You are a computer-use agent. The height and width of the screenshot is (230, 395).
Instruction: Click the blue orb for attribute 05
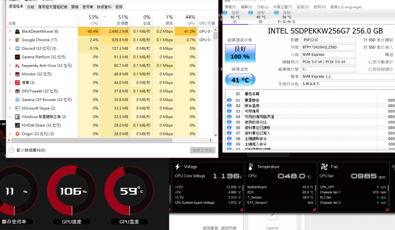tap(229, 122)
